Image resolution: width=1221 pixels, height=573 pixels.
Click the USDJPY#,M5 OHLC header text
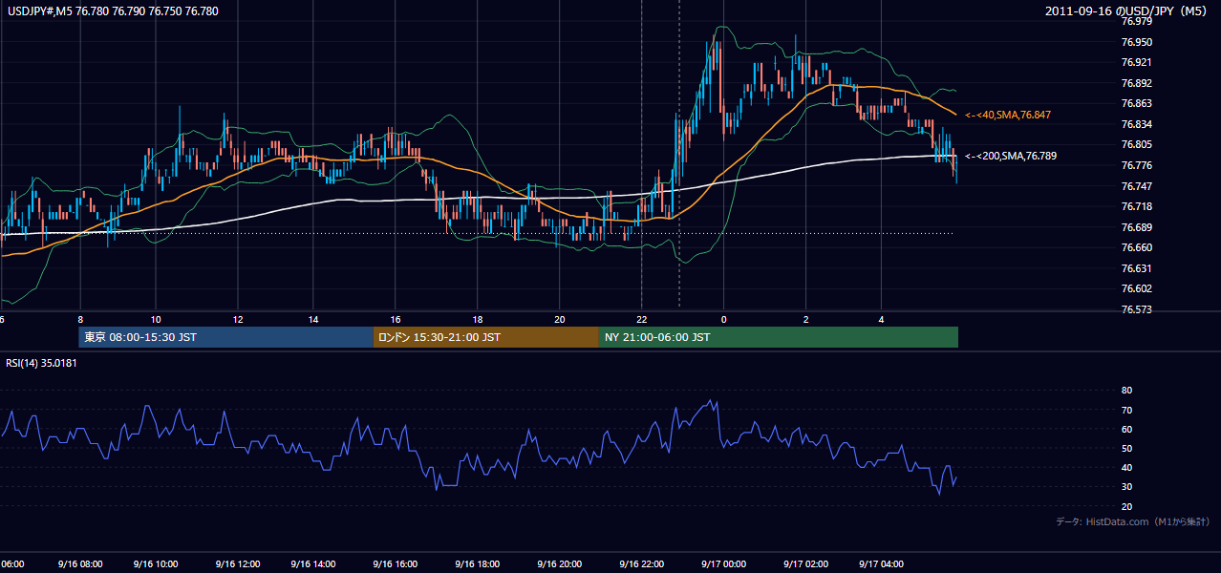point(112,11)
